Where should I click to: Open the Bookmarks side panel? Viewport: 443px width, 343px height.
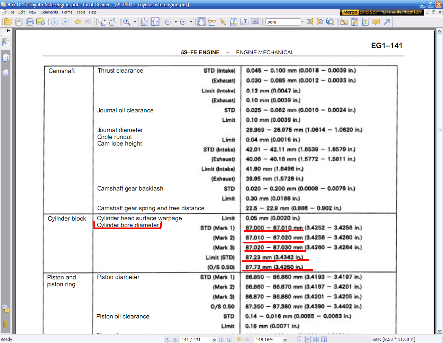point(6,43)
